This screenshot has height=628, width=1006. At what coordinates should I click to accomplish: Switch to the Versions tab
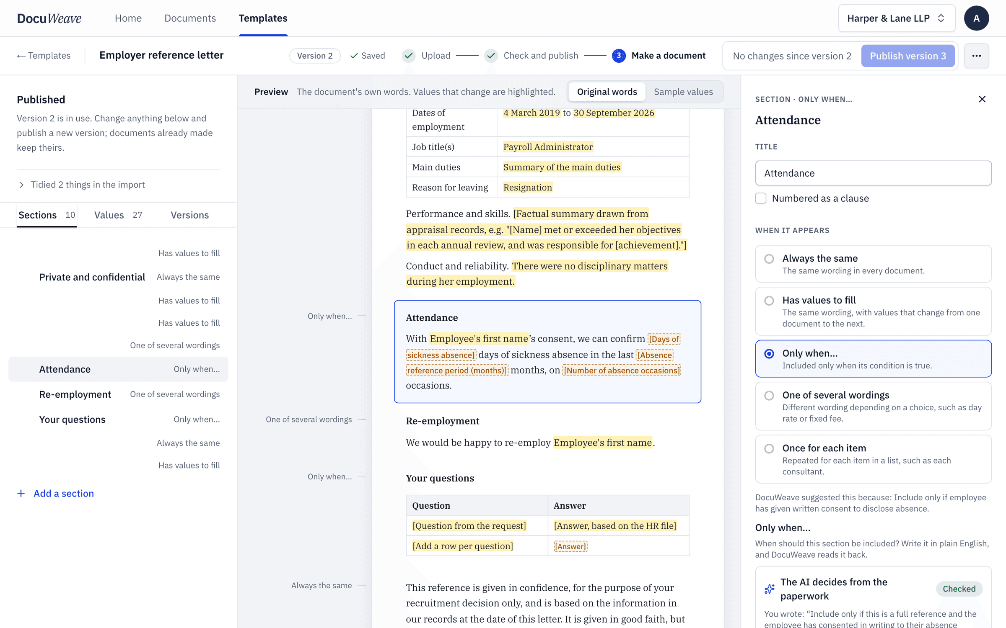coord(189,215)
